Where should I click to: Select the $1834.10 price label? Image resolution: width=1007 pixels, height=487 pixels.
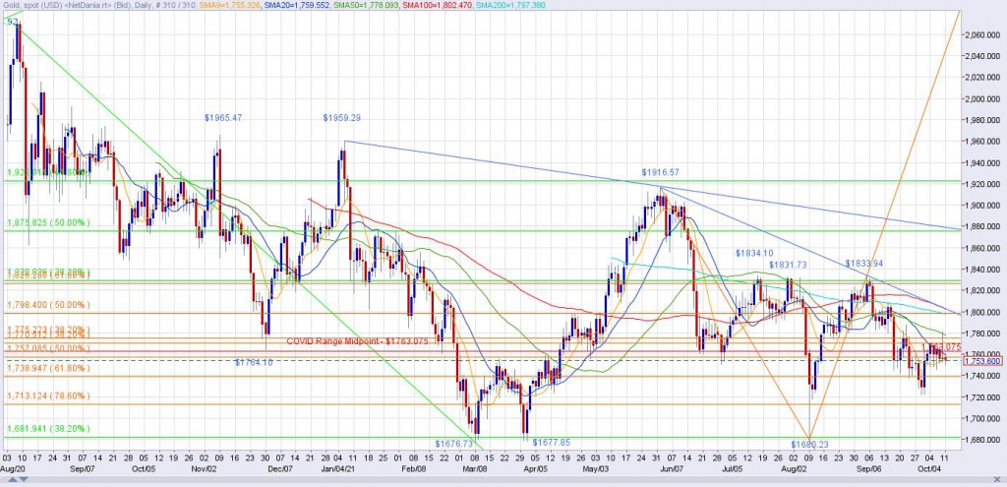coord(754,254)
